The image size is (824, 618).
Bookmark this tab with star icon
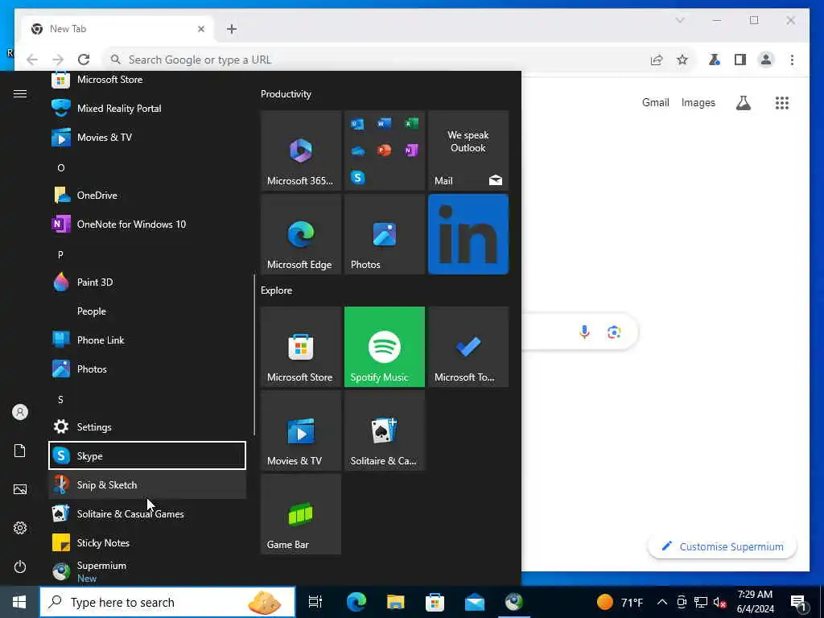pos(682,60)
